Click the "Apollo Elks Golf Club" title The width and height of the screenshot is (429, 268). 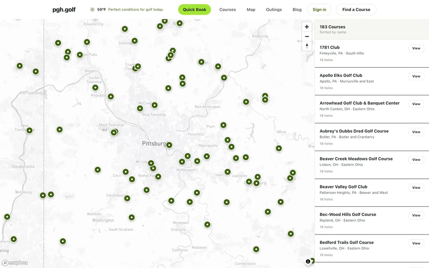coord(341,75)
